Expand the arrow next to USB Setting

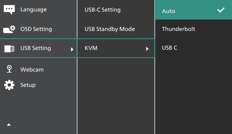coord(72,49)
